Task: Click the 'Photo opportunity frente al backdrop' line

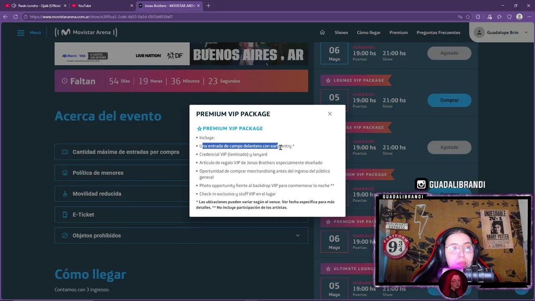Action: click(x=267, y=186)
